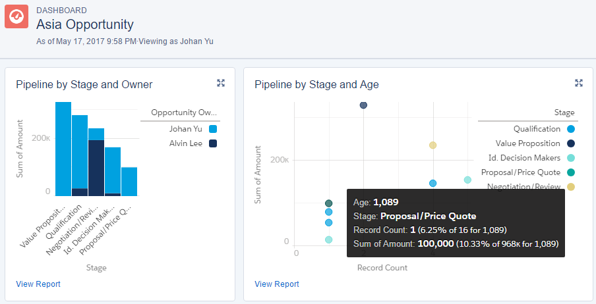Click the 'Alvin Lee' legend label
This screenshot has height=304, width=596.
click(x=185, y=143)
